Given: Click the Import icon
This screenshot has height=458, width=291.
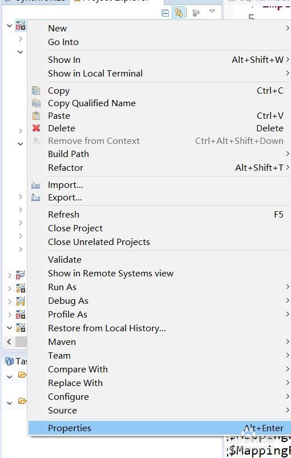Looking at the screenshot, I should (x=35, y=185).
